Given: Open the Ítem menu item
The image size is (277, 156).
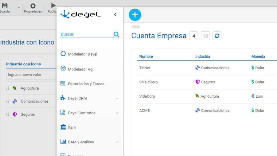Looking at the screenshot, I should click(72, 127).
